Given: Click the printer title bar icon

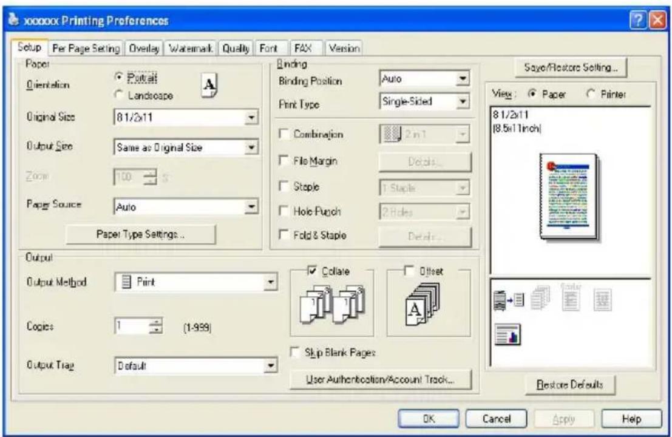Looking at the screenshot, I should [13, 19].
